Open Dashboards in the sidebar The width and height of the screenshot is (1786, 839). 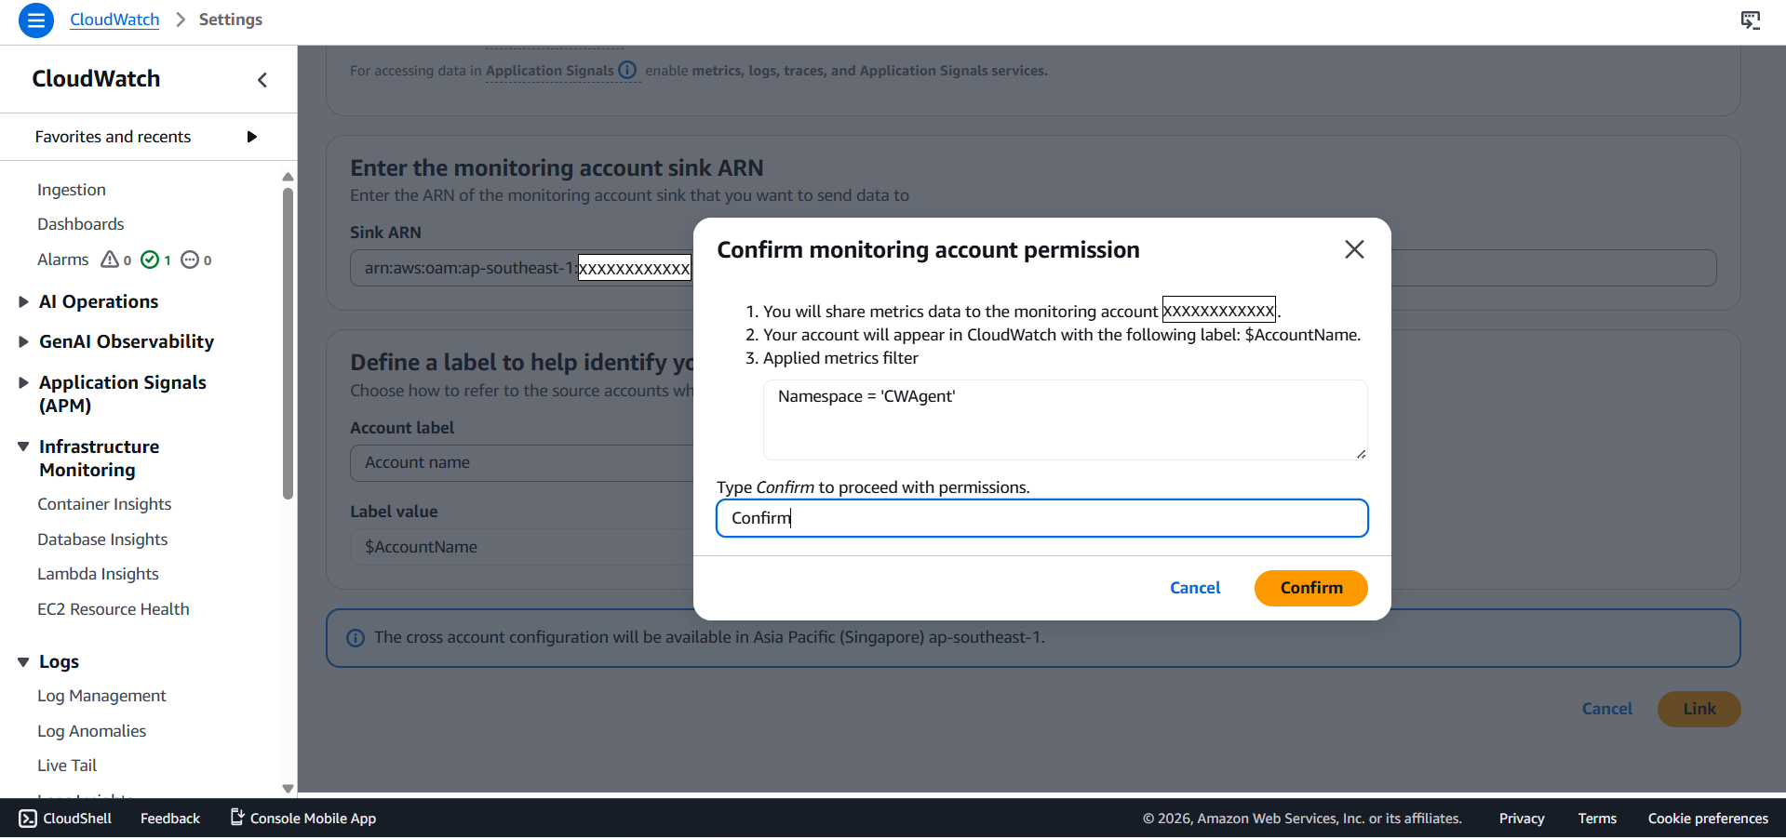tap(81, 224)
